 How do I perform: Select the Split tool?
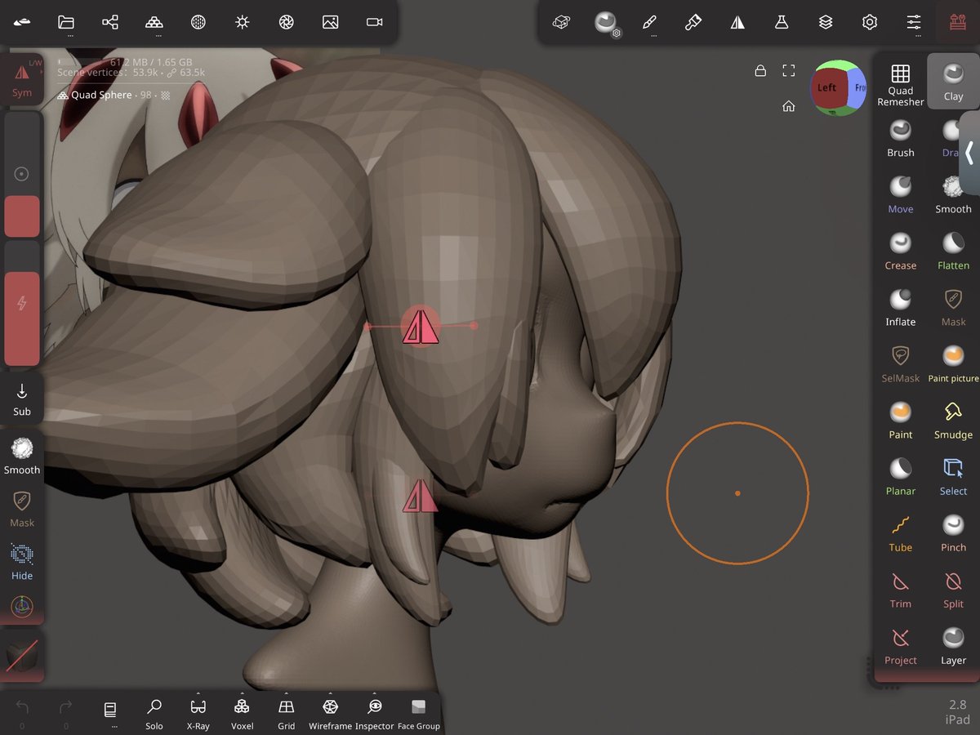click(x=953, y=589)
